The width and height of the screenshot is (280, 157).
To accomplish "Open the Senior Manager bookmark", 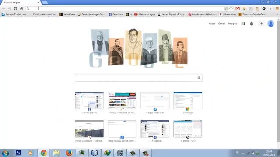I will pyautogui.click(x=91, y=14).
